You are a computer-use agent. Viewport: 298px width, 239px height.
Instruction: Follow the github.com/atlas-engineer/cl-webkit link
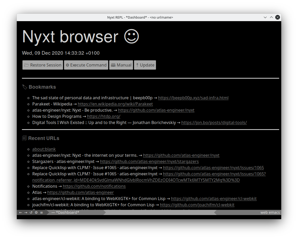tap(214, 199)
